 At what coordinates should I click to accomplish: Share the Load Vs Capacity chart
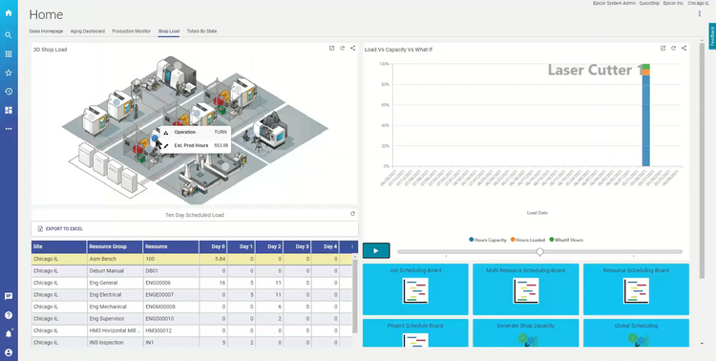point(684,48)
